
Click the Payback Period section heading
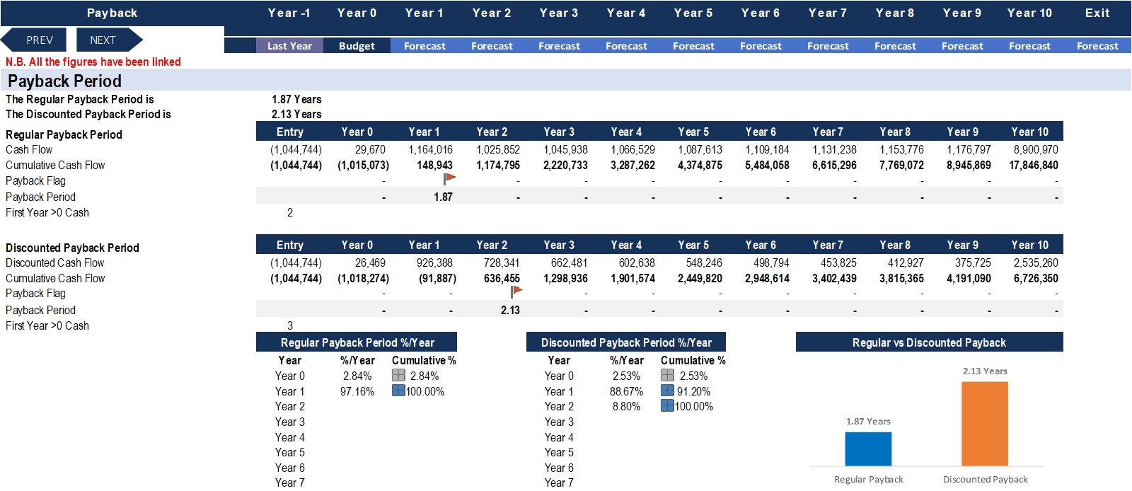coord(64,81)
